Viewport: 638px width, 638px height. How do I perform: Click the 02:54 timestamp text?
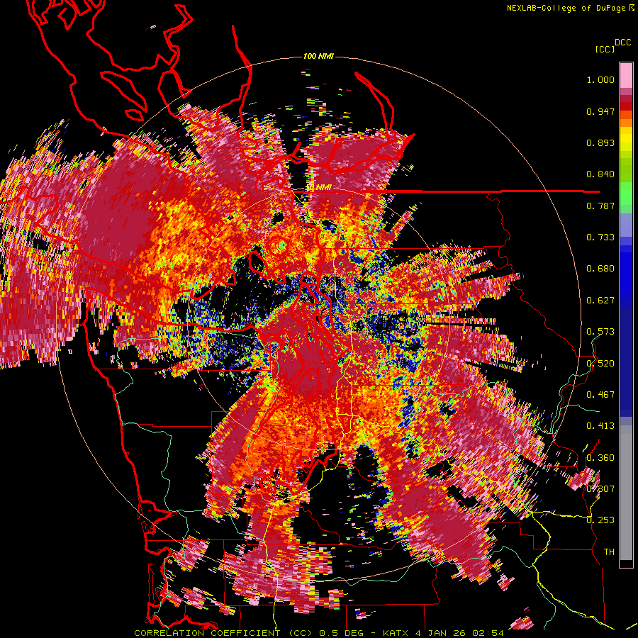click(488, 633)
